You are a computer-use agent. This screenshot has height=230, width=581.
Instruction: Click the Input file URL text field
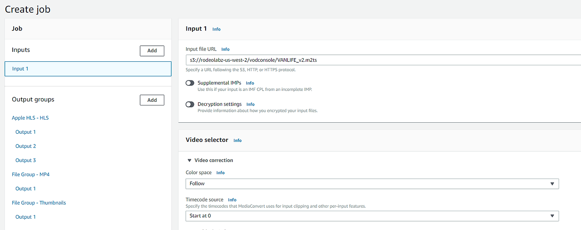coord(381,60)
